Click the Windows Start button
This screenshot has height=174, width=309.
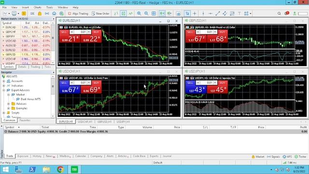(x=5, y=170)
